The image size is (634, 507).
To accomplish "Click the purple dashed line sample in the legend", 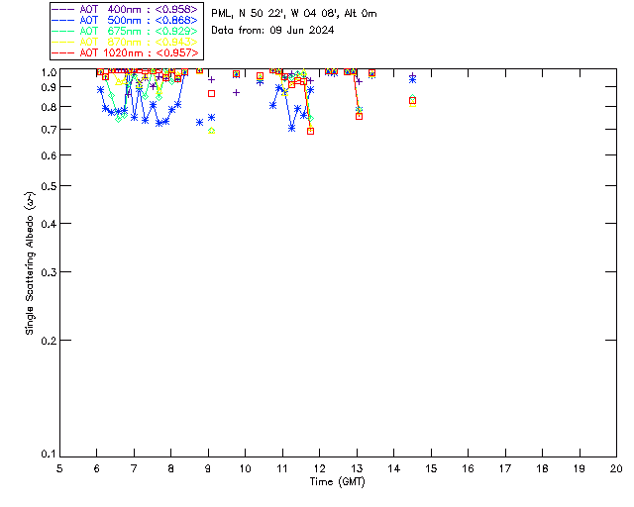I will [x=63, y=9].
